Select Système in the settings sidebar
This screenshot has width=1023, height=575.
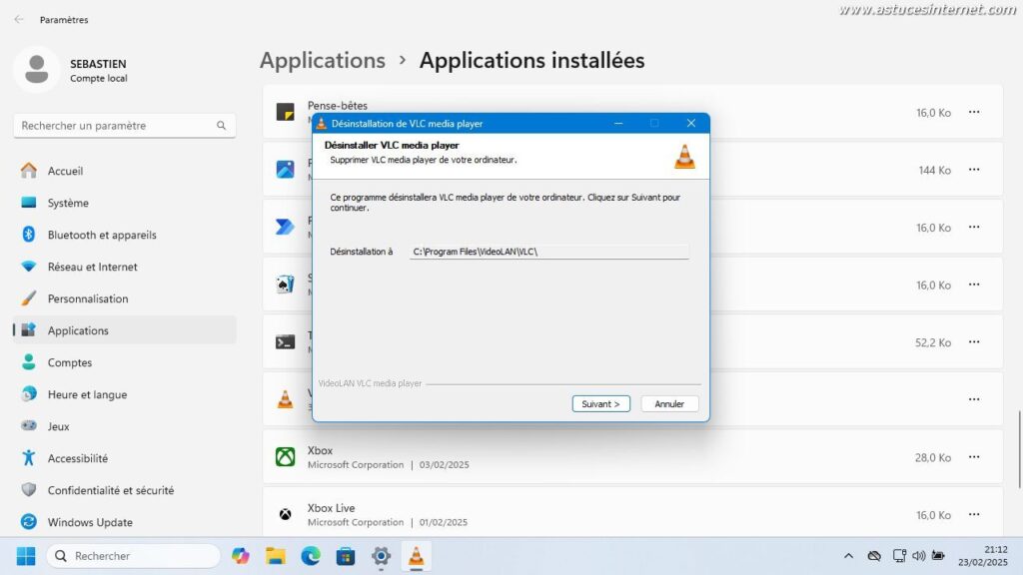(x=69, y=203)
